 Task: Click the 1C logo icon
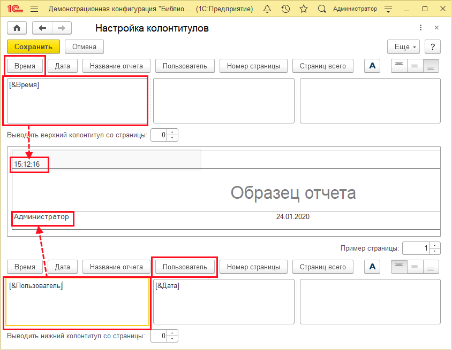(15, 9)
